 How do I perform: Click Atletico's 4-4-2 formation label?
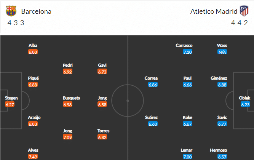tap(239, 23)
